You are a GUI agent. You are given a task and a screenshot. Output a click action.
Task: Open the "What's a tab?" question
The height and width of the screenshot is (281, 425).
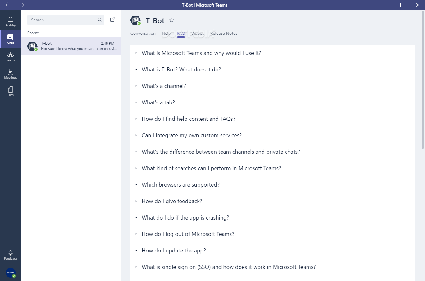coord(158,102)
